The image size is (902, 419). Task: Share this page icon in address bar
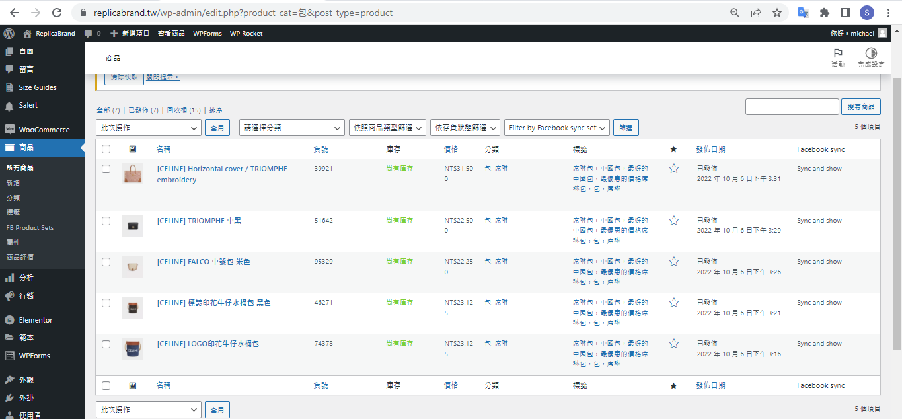pos(756,13)
